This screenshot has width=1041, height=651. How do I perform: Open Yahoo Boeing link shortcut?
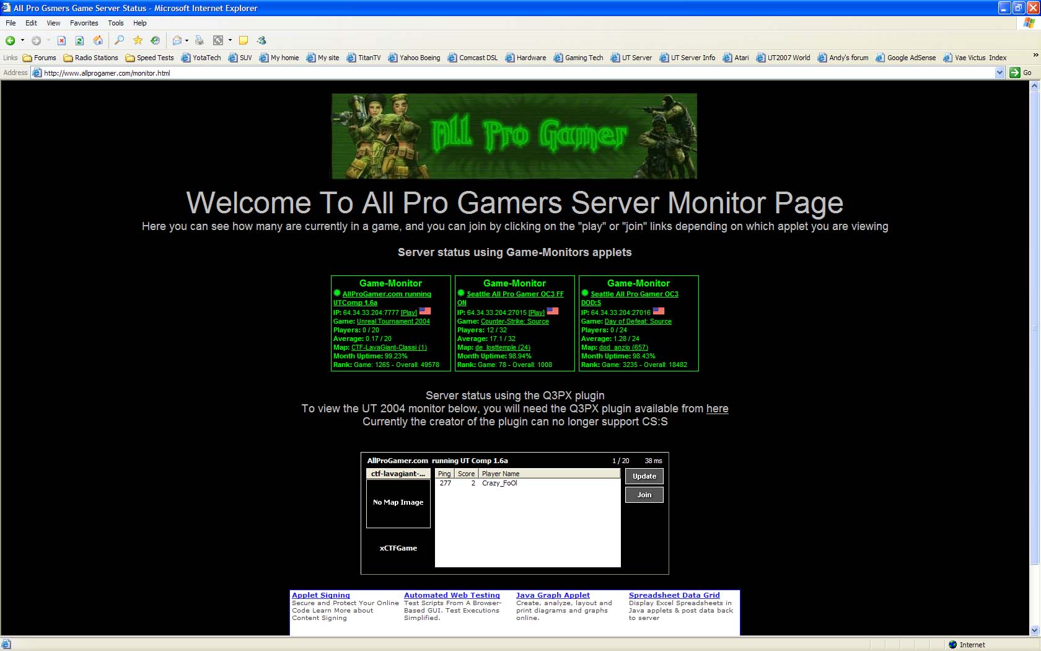point(414,58)
